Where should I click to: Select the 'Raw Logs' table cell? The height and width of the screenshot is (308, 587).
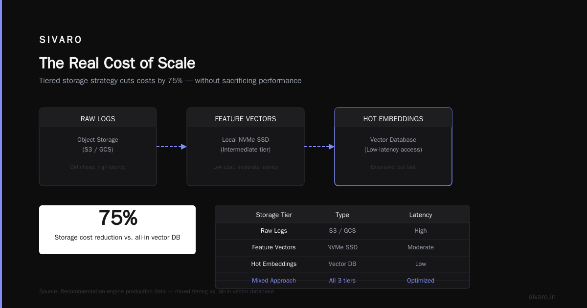pyautogui.click(x=274, y=231)
